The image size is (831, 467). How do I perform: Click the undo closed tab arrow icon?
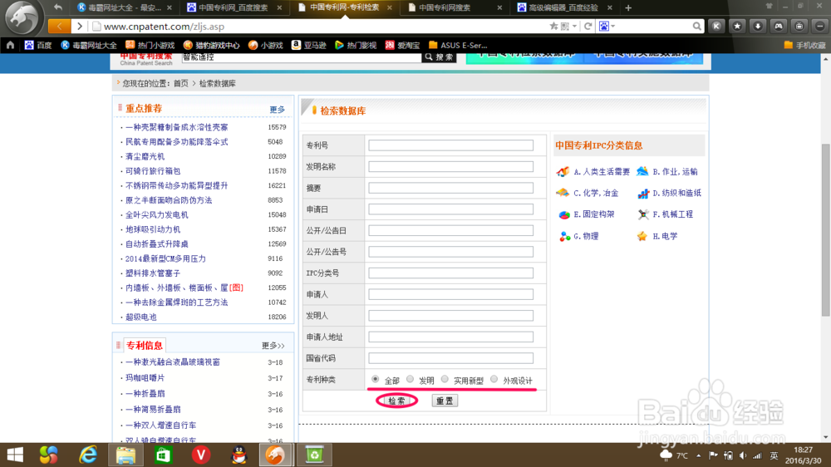pyautogui.click(x=58, y=7)
